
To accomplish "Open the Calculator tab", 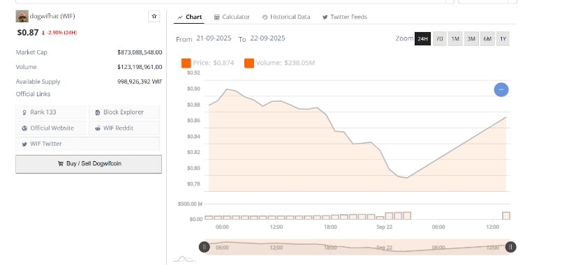I will pos(232,17).
